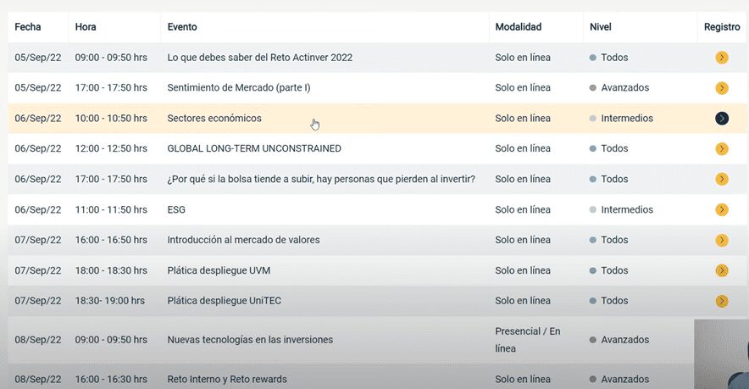Register arrow for Plática despliegue UniTEC
This screenshot has height=389, width=749.
(722, 301)
